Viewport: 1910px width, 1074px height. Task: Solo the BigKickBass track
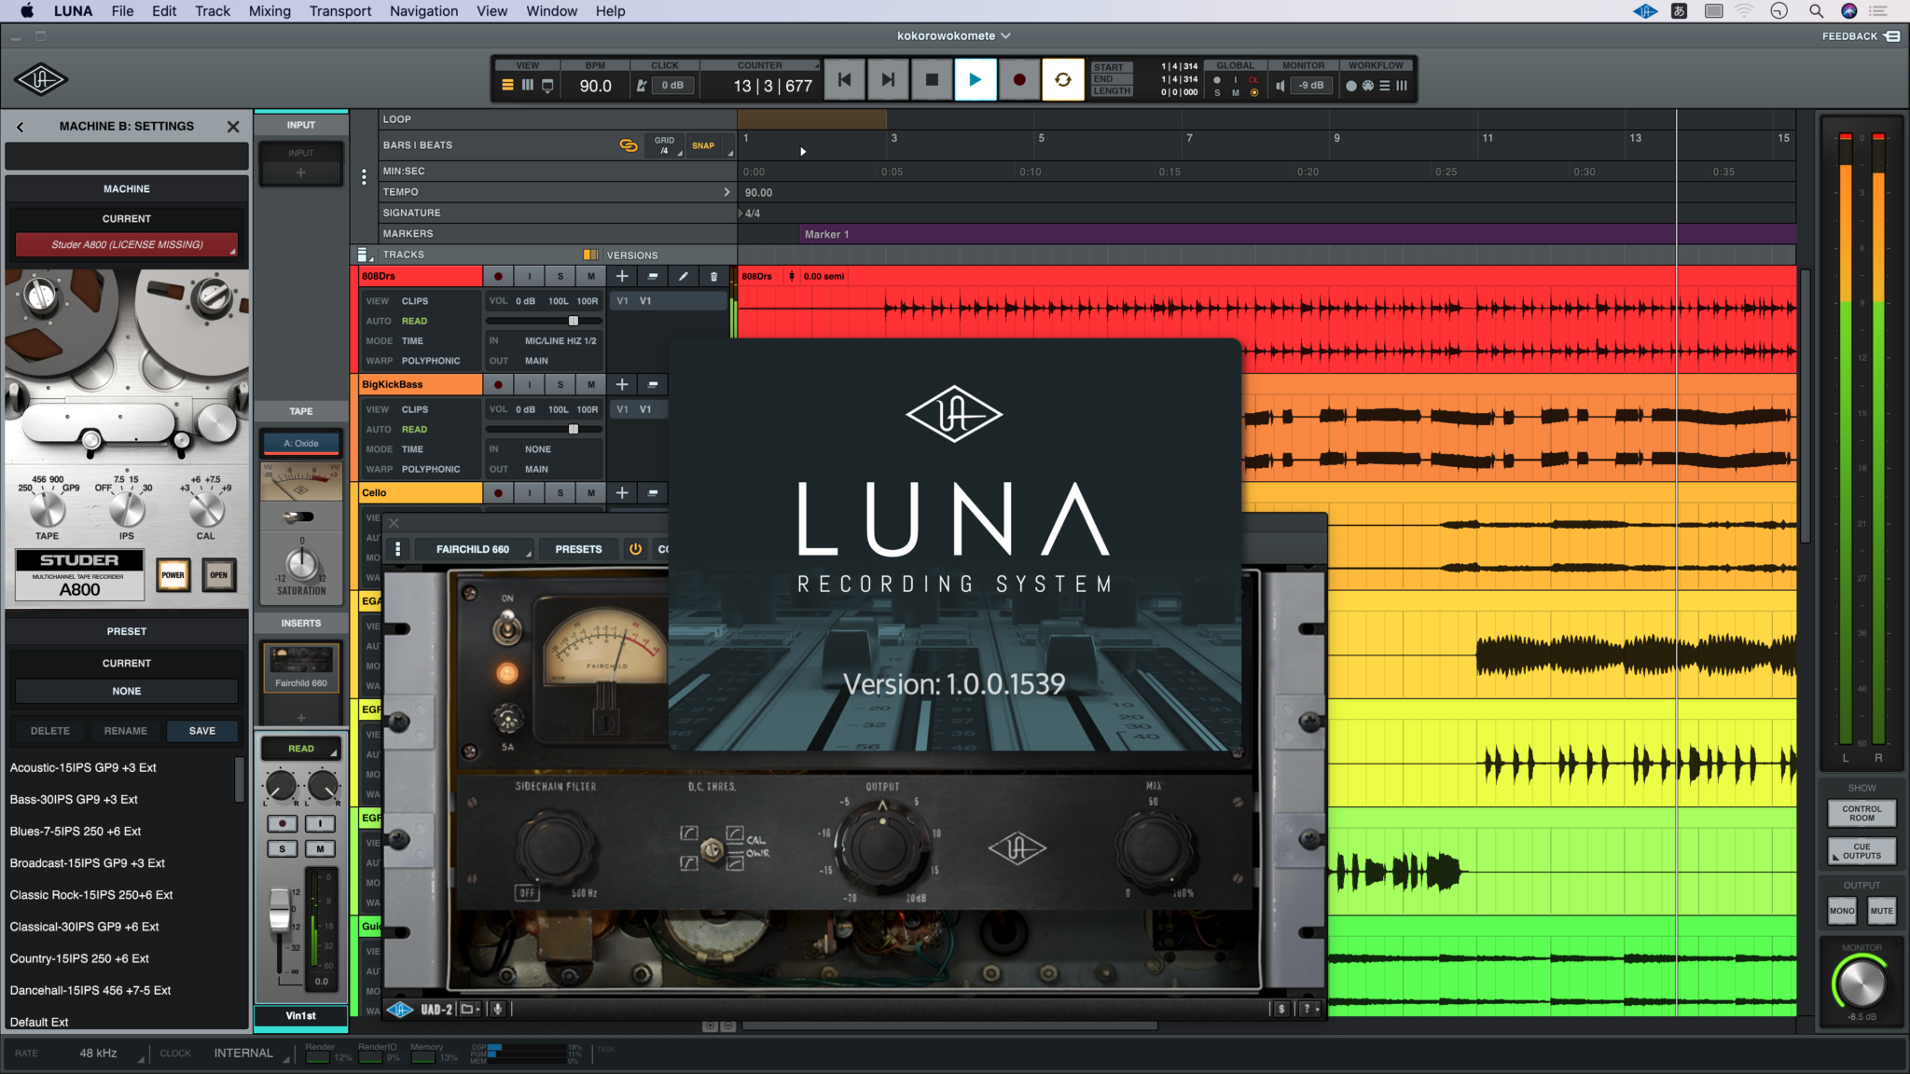pyautogui.click(x=561, y=384)
